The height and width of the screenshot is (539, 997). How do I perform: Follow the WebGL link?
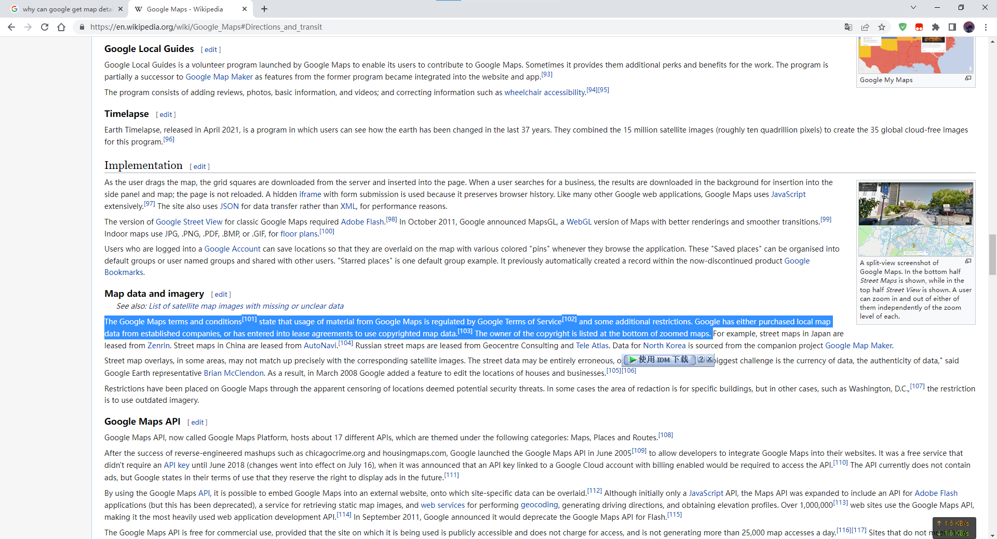(579, 222)
